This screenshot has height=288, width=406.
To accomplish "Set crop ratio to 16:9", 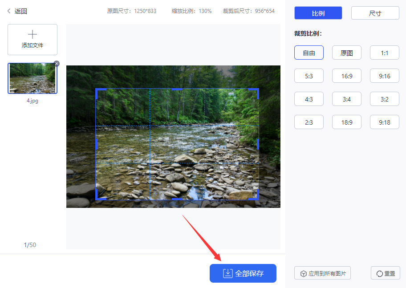I will coord(347,76).
